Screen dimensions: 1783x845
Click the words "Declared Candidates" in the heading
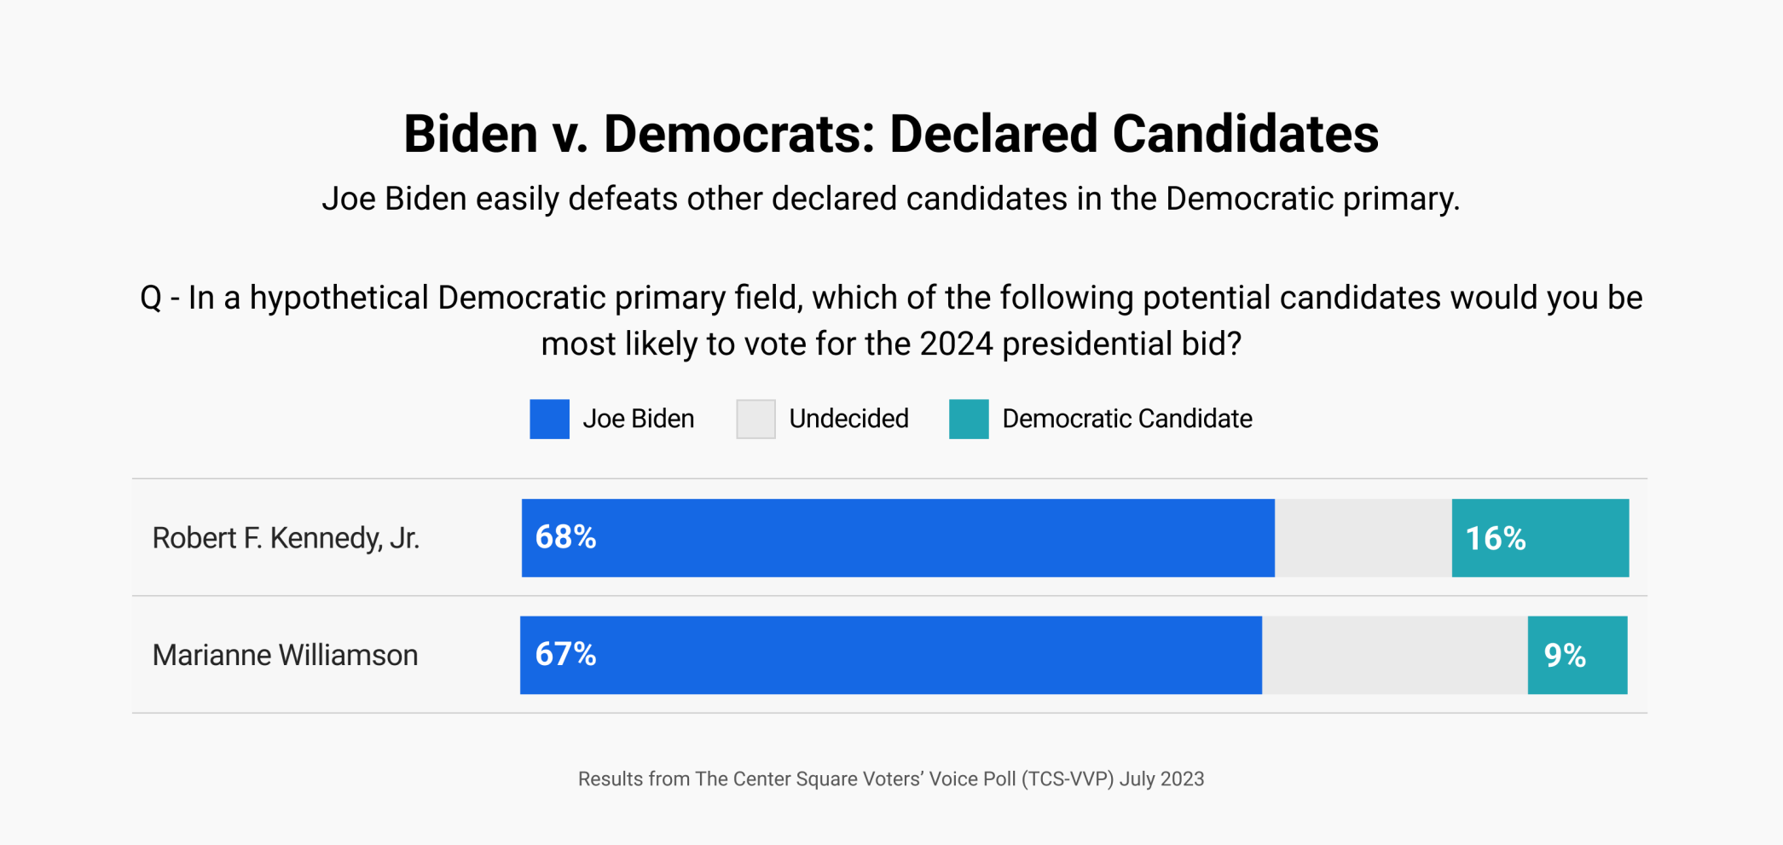(x=1133, y=134)
